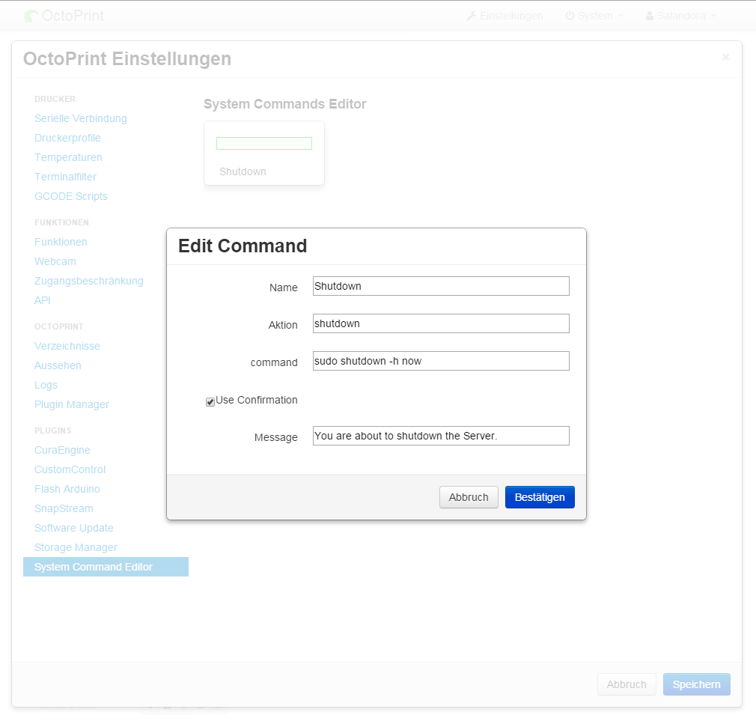Click the Shutdown command entry
This screenshot has height=721, width=756.
point(243,171)
